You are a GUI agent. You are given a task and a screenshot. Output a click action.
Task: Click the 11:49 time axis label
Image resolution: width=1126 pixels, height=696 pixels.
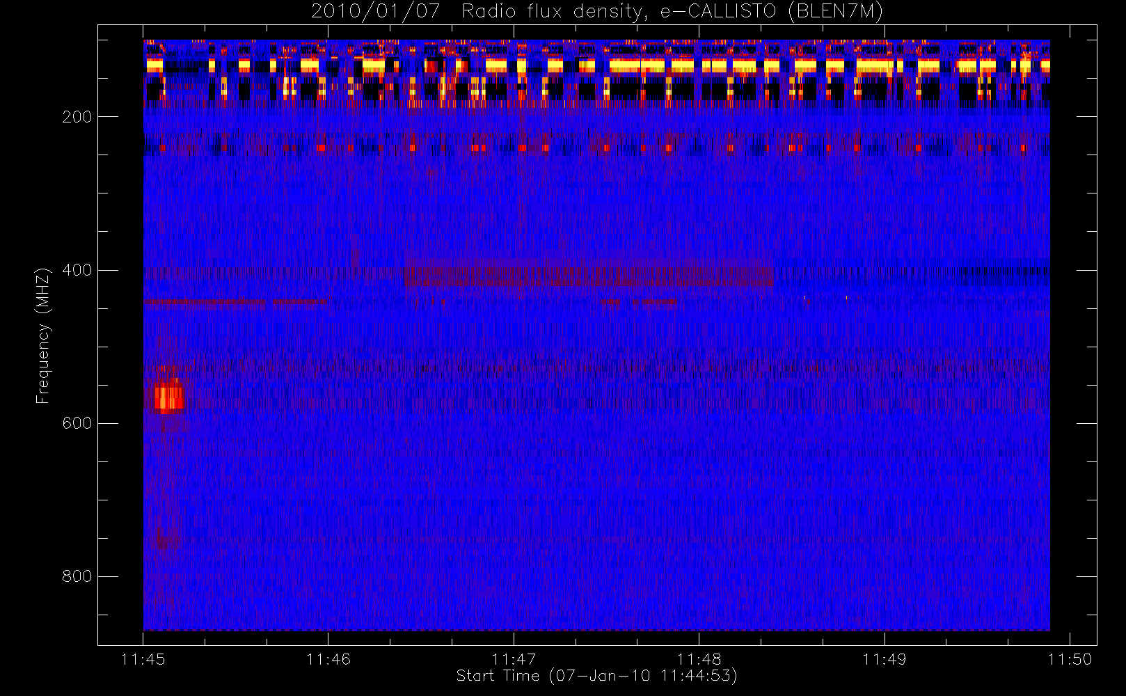[885, 659]
